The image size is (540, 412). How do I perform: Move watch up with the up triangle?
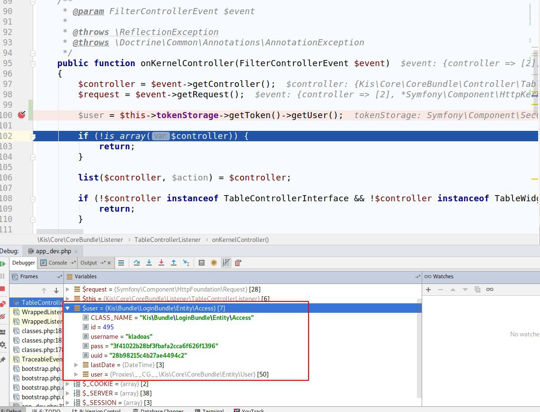453,290
